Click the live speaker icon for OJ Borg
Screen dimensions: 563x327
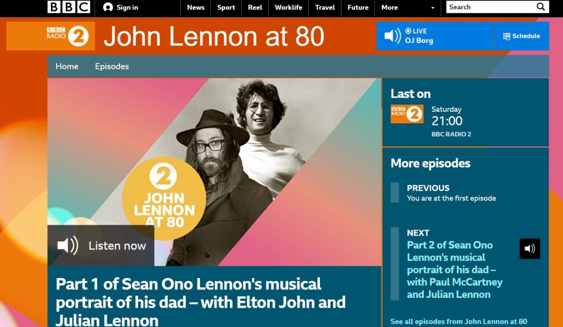393,36
